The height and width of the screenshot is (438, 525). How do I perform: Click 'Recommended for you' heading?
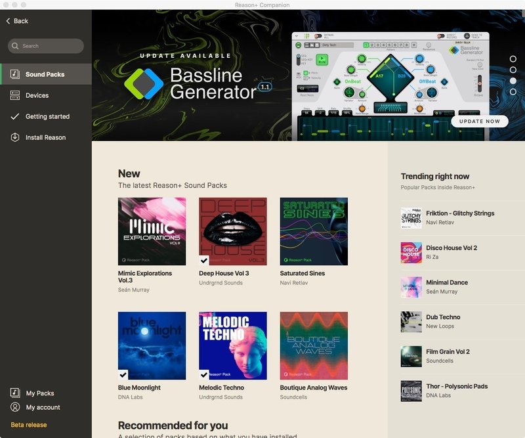tap(173, 426)
